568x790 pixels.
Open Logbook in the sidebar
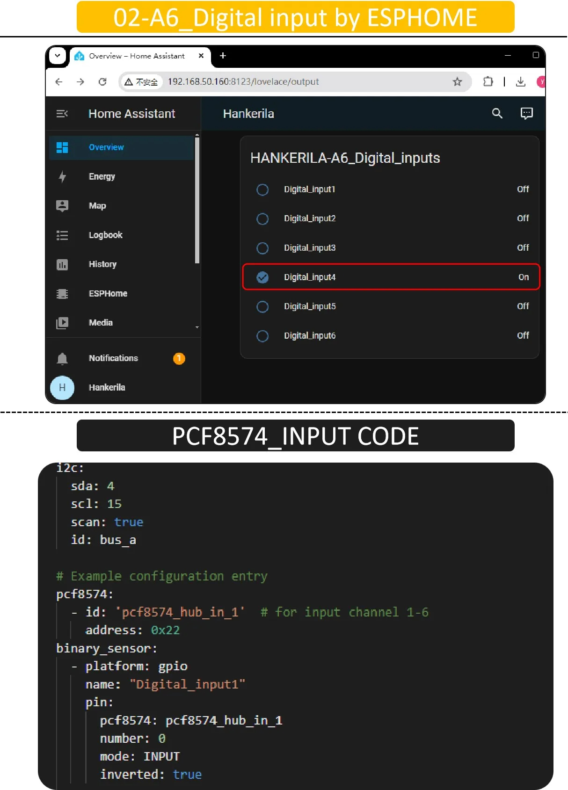(x=122, y=235)
